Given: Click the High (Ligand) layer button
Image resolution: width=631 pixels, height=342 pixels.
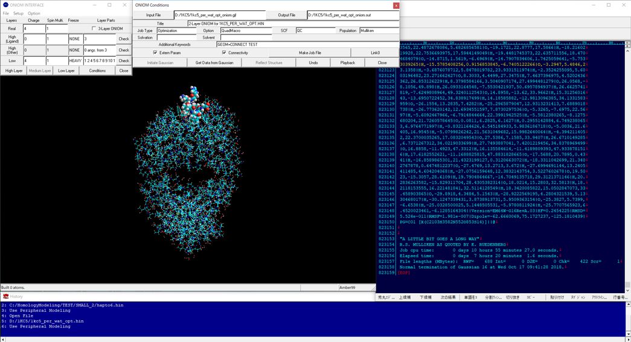Looking at the screenshot, I should (x=12, y=39).
